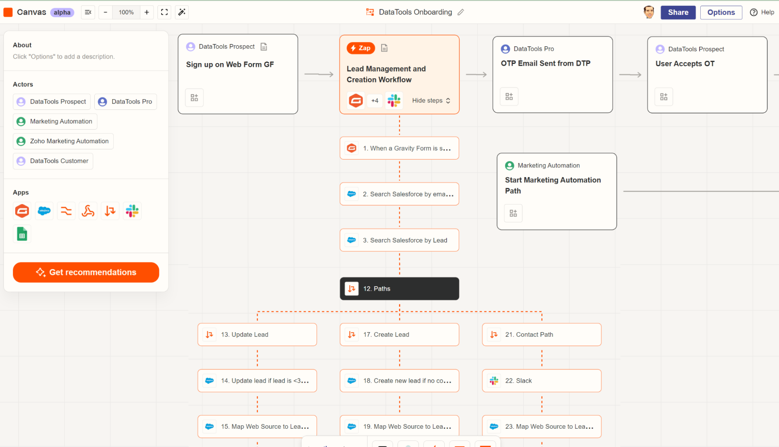This screenshot has height=447, width=779.
Task: Fit canvas to screen icon
Action: point(164,12)
